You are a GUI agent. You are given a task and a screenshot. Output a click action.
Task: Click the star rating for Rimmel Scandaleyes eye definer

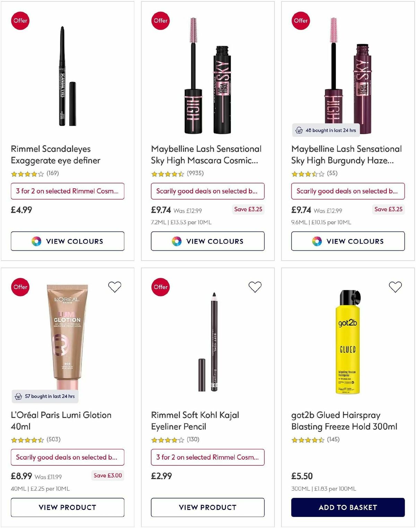point(28,174)
